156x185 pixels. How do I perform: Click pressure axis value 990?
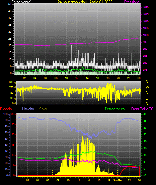pyautogui.click(x=145, y=49)
